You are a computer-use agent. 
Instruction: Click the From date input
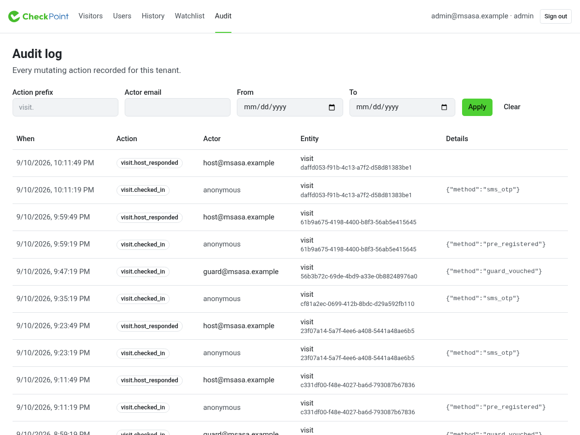pos(290,107)
